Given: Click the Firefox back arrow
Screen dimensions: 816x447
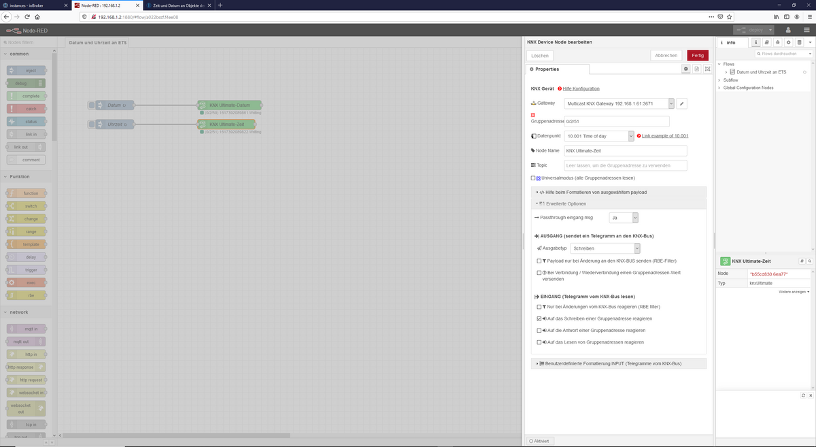Looking at the screenshot, I should coord(7,16).
